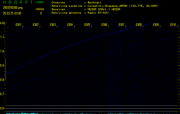Screen dimensions: 180x114
Task: Click the kHz axis unit label
Action: point(3,23)
